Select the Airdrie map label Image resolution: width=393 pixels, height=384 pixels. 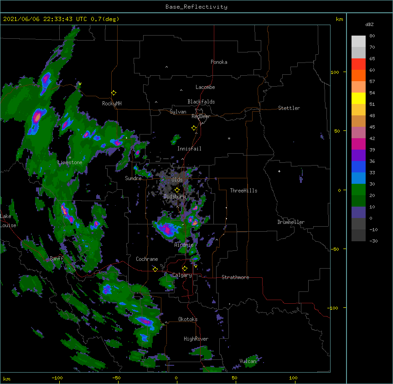click(184, 245)
